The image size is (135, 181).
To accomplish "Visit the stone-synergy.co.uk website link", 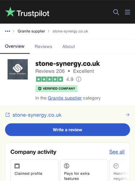I will tap(37, 115).
